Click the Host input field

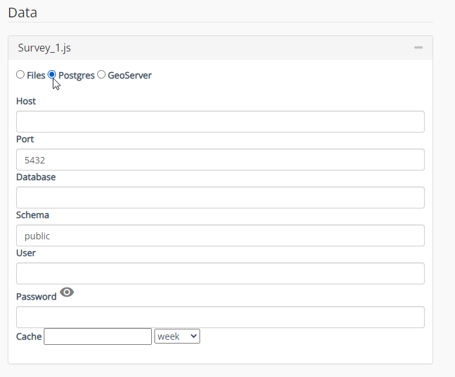(220, 122)
